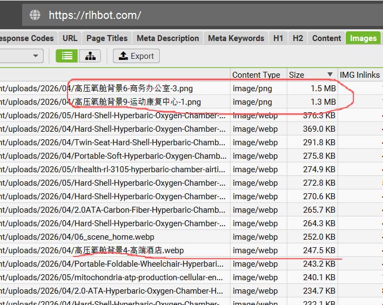Image resolution: width=383 pixels, height=305 pixels.
Task: Click the 270.6 KB size cell
Action: (x=312, y=196)
